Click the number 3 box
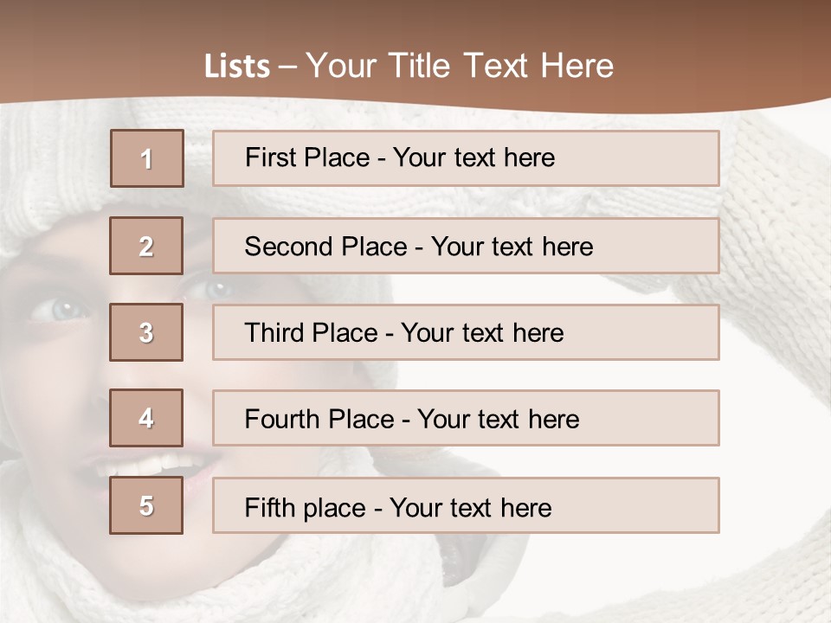 (146, 332)
